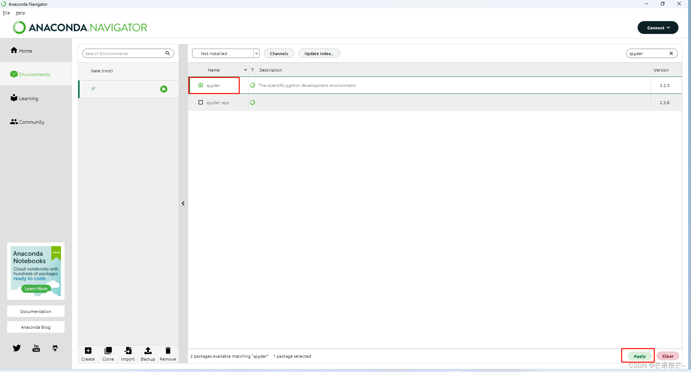The height and width of the screenshot is (372, 691).
Task: Expand the Connect dropdown button
Action: pos(658,28)
